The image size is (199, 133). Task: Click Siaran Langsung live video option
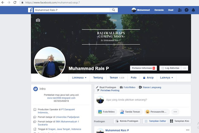[150, 87]
